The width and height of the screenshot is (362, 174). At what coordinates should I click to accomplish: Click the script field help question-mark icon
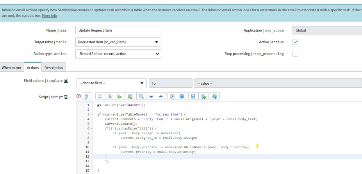tap(79, 96)
